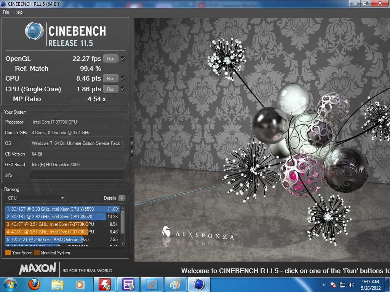Select ranking row 4 scoring 8.46
The width and height of the screenshot is (390, 292).
click(x=62, y=232)
